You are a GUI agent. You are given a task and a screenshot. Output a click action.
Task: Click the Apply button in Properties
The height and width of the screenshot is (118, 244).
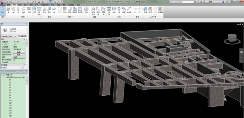coord(23,68)
